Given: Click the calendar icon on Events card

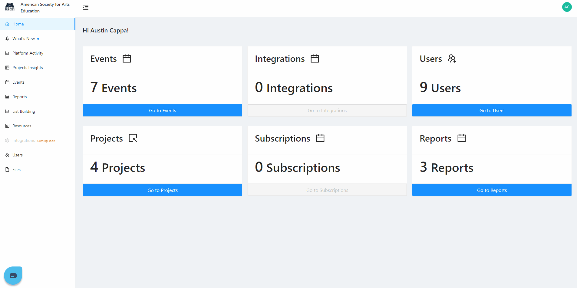Looking at the screenshot, I should click(127, 59).
